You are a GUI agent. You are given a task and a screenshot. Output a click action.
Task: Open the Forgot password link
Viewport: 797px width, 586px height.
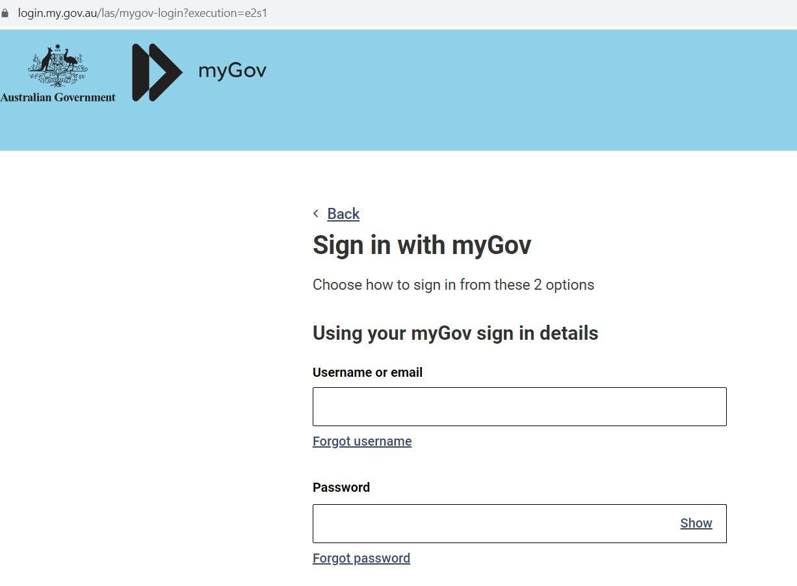[x=361, y=558]
